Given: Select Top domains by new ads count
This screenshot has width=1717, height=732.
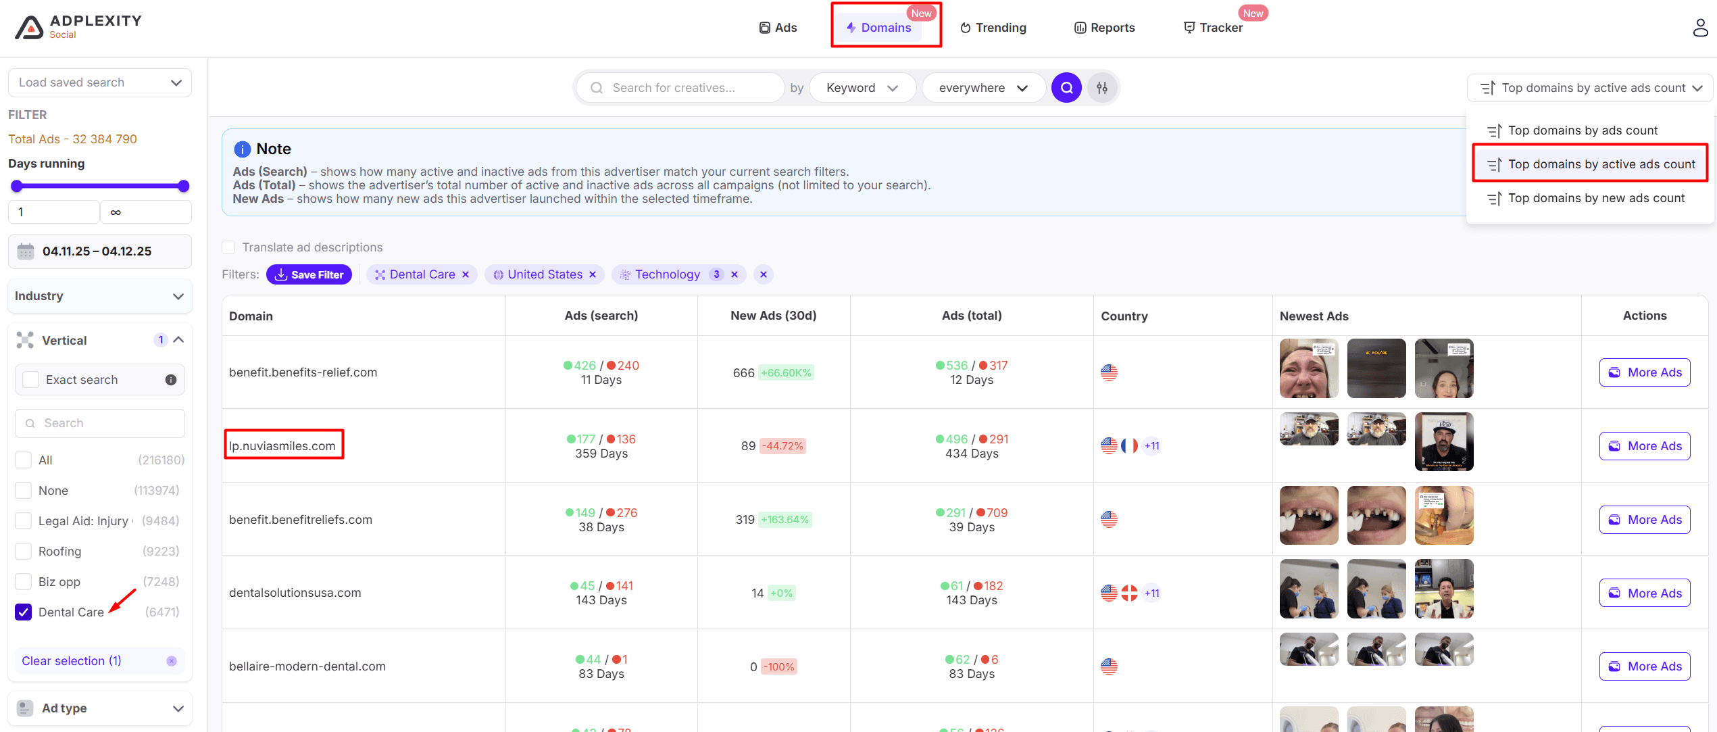Looking at the screenshot, I should pyautogui.click(x=1595, y=198).
